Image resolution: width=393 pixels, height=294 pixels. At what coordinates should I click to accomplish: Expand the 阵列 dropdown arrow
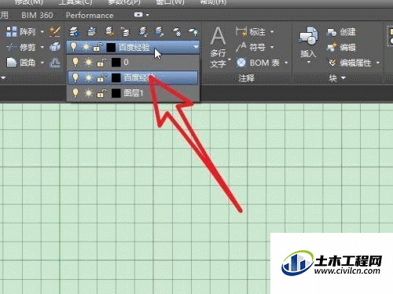click(42, 32)
